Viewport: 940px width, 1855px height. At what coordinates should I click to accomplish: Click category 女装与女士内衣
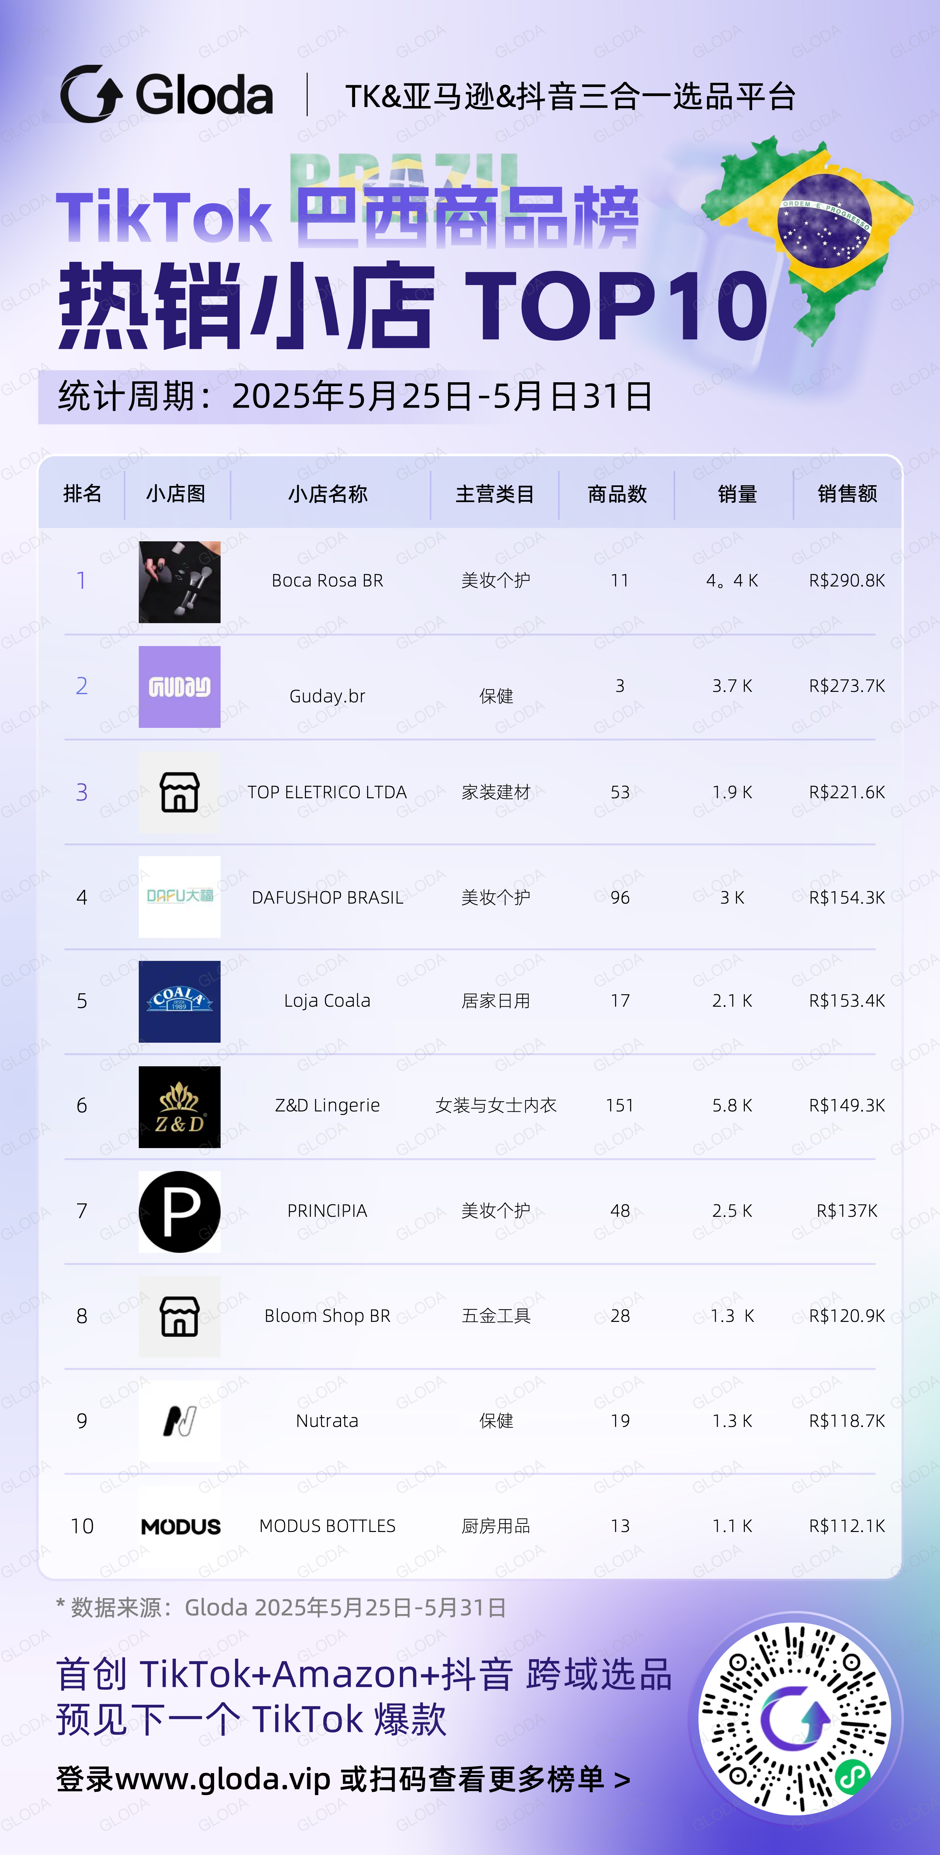pyautogui.click(x=496, y=1105)
